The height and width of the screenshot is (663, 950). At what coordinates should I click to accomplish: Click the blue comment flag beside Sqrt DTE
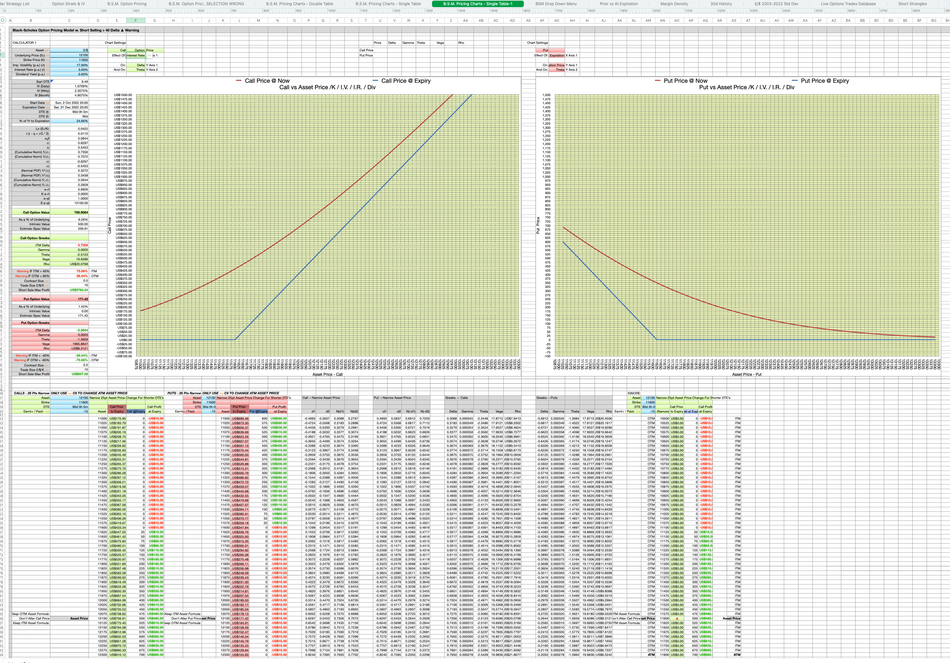click(52, 81)
